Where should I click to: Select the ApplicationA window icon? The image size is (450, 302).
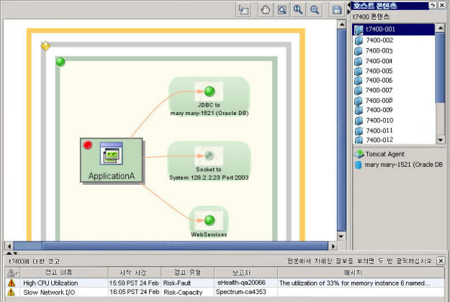point(112,153)
